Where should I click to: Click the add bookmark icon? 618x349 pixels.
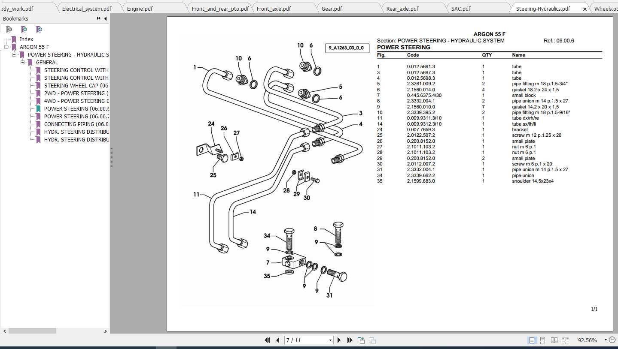24,29
